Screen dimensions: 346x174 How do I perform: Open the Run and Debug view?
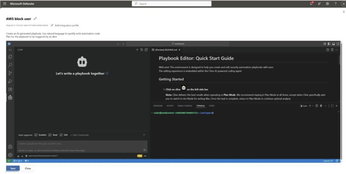click(10, 81)
